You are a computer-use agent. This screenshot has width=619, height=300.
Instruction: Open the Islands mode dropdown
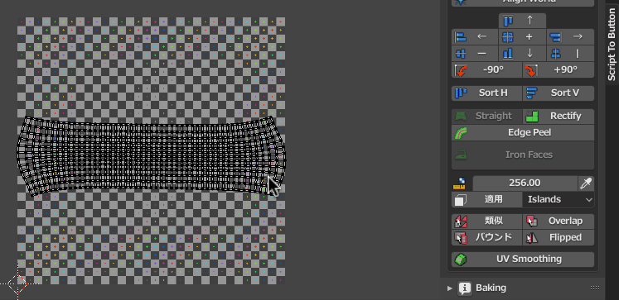pos(559,200)
